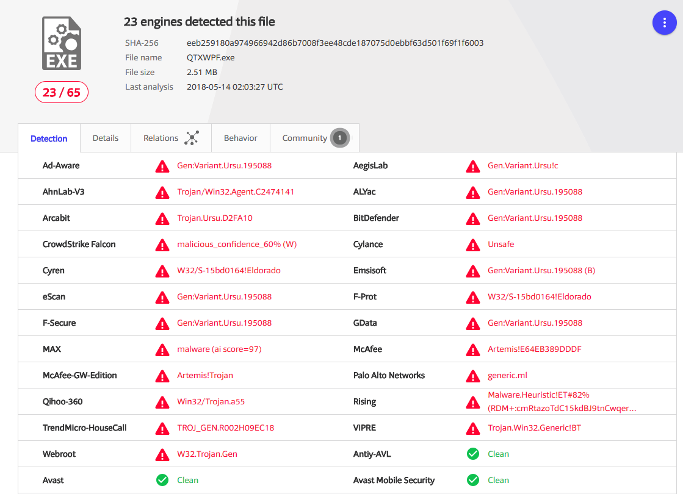
Task: Click the CrowdStrike Falcon engine name
Action: (79, 244)
